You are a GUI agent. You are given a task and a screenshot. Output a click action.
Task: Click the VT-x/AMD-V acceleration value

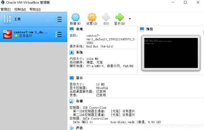click(x=110, y=66)
